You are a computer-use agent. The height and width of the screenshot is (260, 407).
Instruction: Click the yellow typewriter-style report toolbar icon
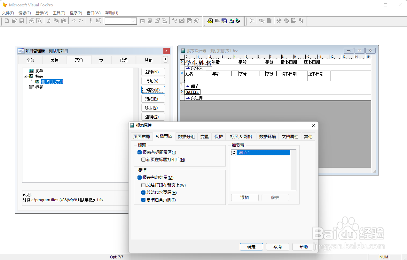tap(210, 21)
